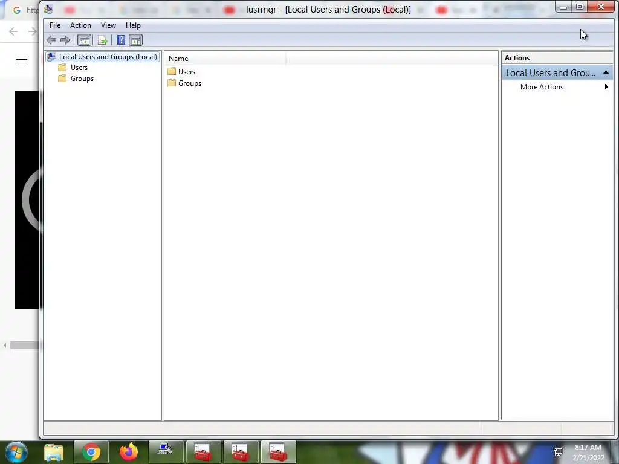Toggle Show/Hide Console Tree toolbar icon

[84, 40]
